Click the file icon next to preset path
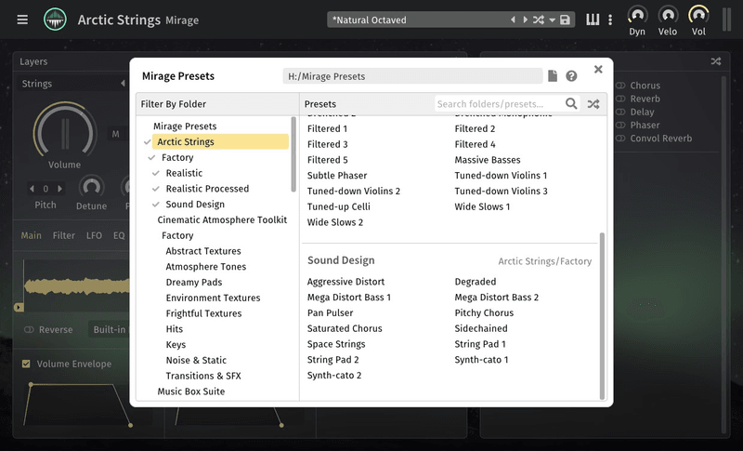Viewport: 743px width, 451px height. 553,76
